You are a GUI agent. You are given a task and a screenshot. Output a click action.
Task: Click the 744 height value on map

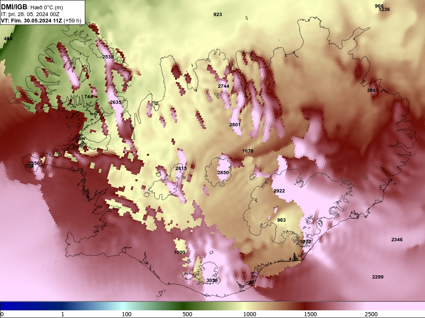point(88,97)
